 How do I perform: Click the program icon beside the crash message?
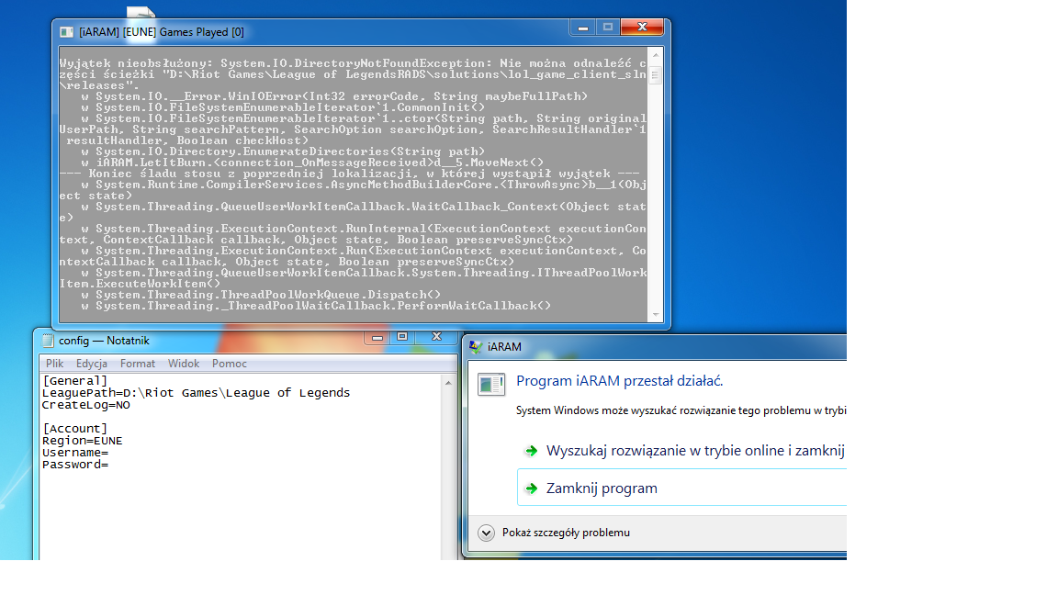pos(491,384)
